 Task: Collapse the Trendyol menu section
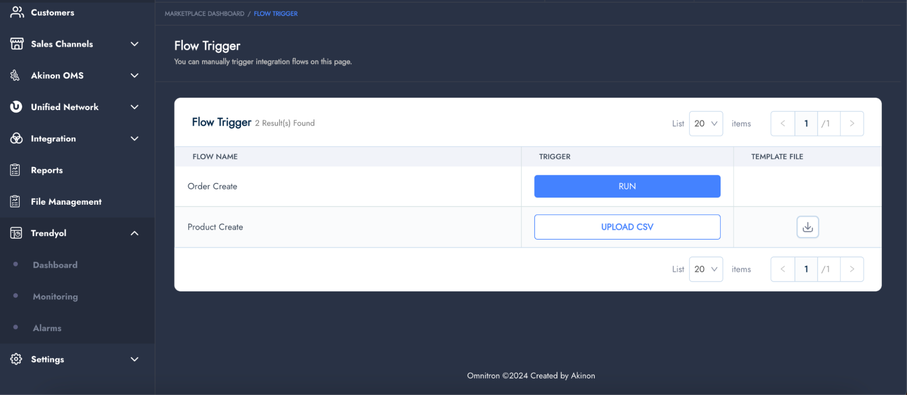pyautogui.click(x=134, y=233)
